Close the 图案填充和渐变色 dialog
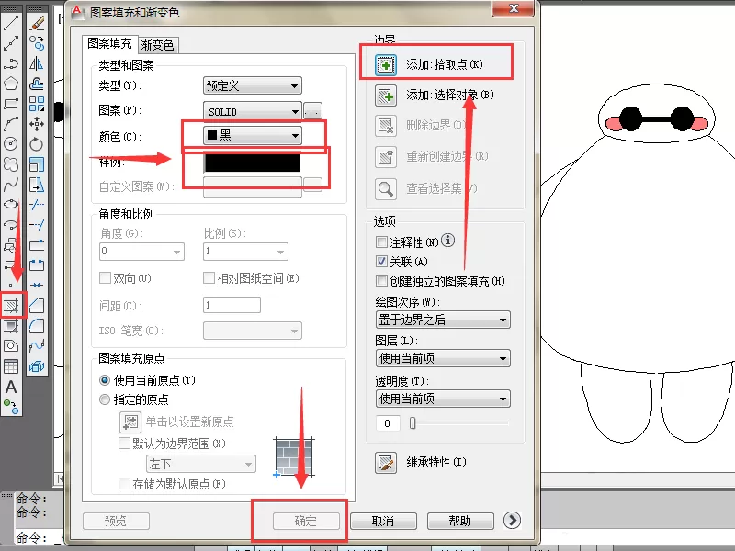Viewport: 735px width, 551px height. point(514,8)
